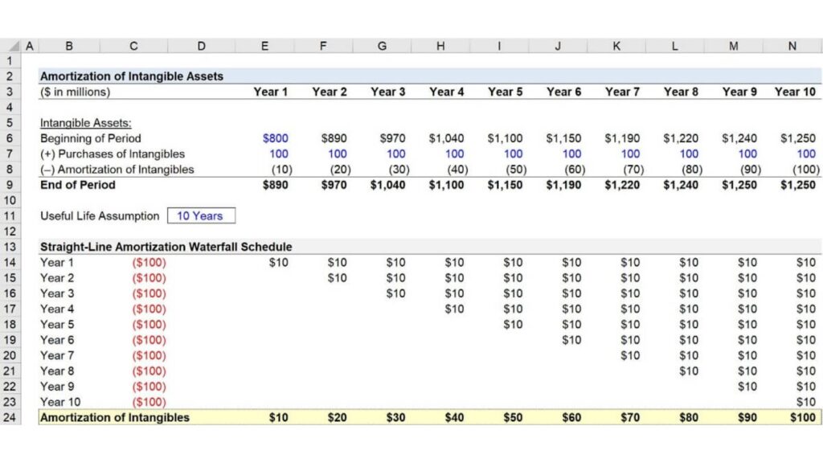Click the underlined "Intangible Assets:" label
Image resolution: width=823 pixels, height=463 pixels.
(86, 123)
